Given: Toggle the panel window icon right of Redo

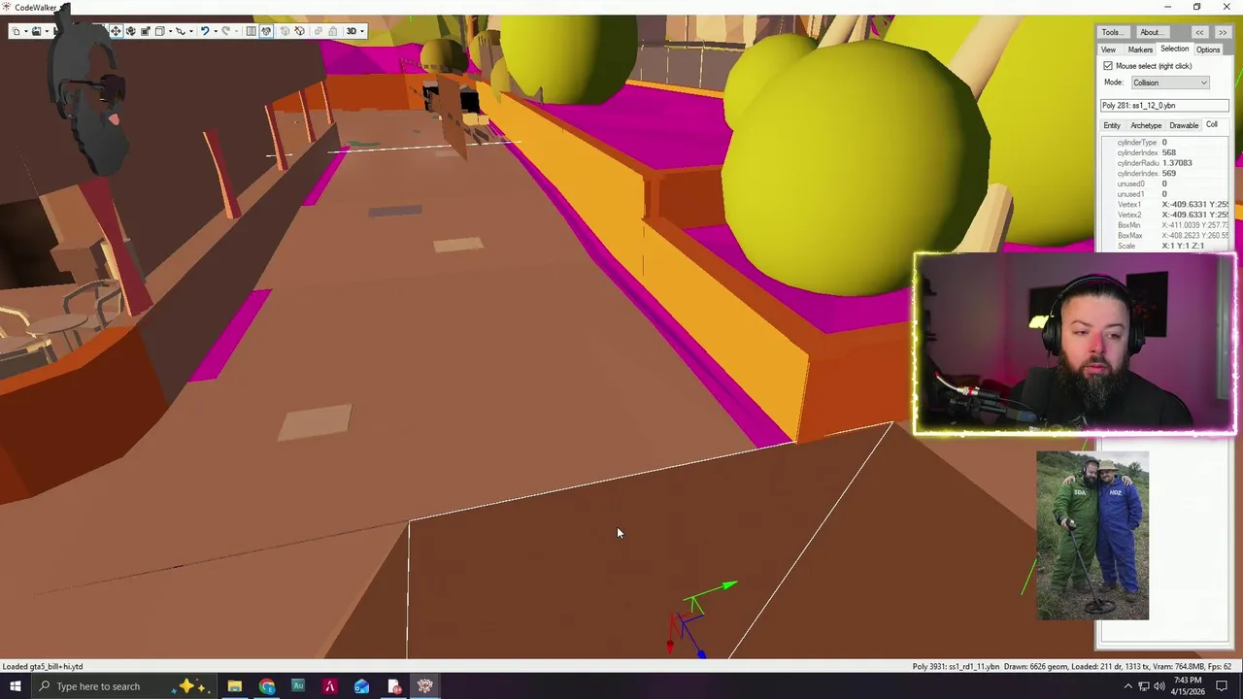Looking at the screenshot, I should 251,31.
